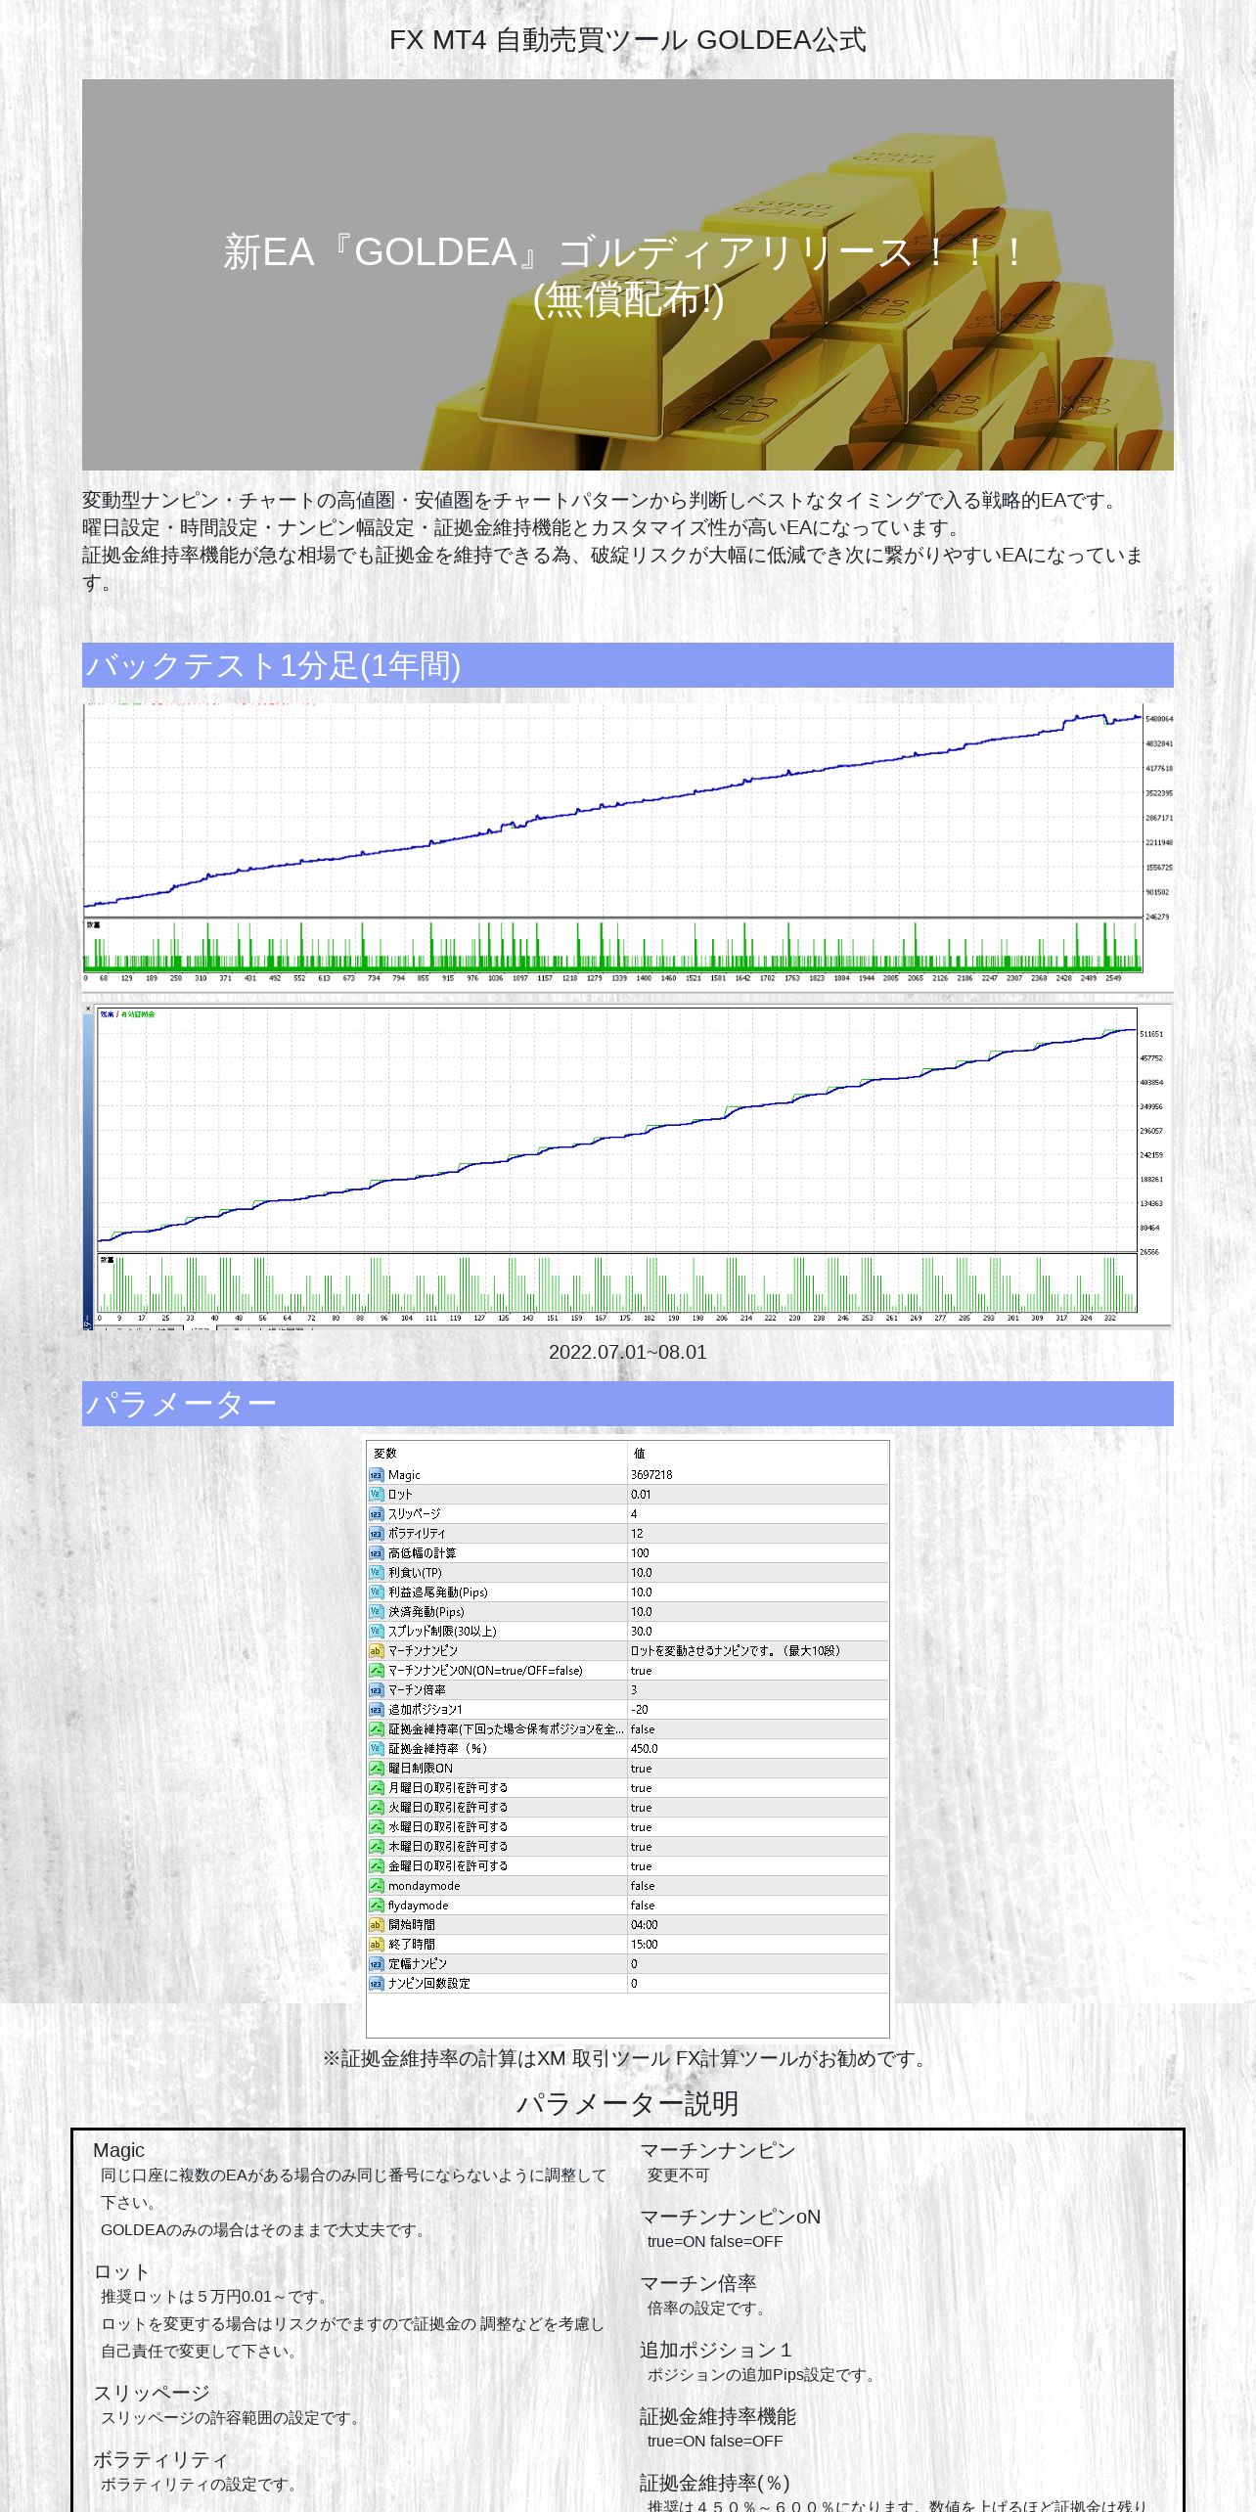
Task: Click the integer icon beside 定幅ナンピン row
Action: [x=376, y=1964]
